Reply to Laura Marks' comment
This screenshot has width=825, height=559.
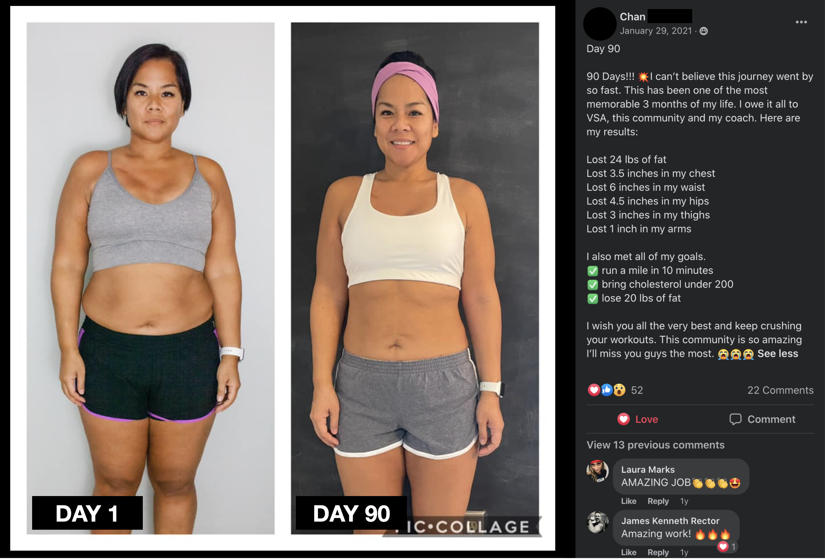(x=658, y=501)
